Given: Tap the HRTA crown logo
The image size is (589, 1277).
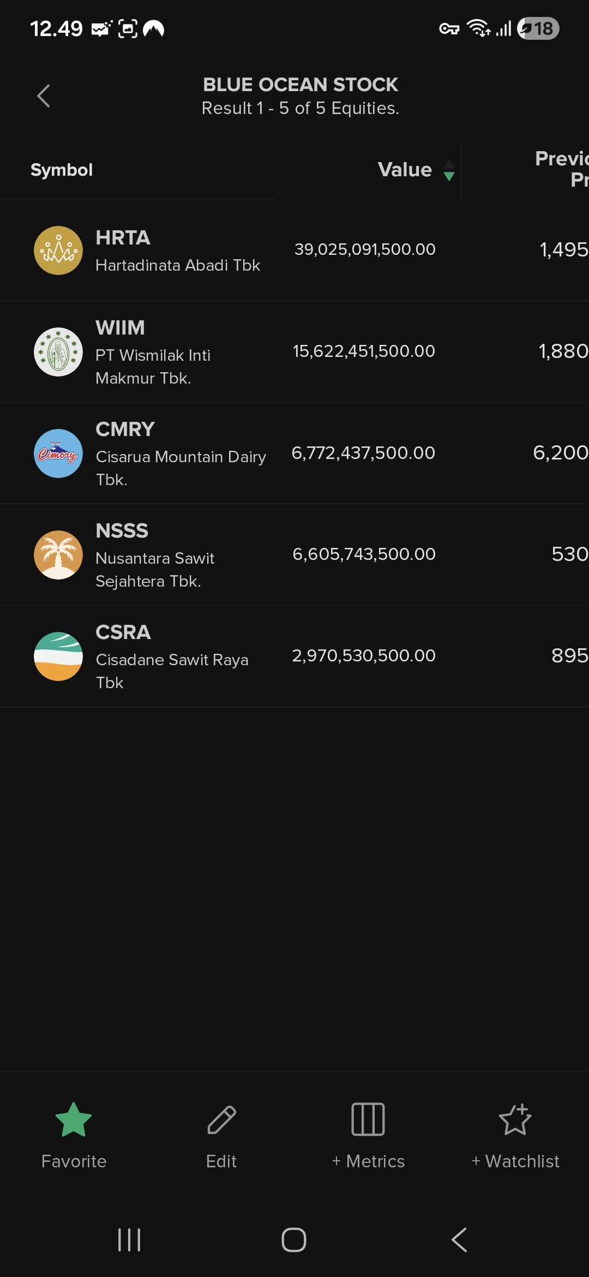Looking at the screenshot, I should [x=58, y=250].
